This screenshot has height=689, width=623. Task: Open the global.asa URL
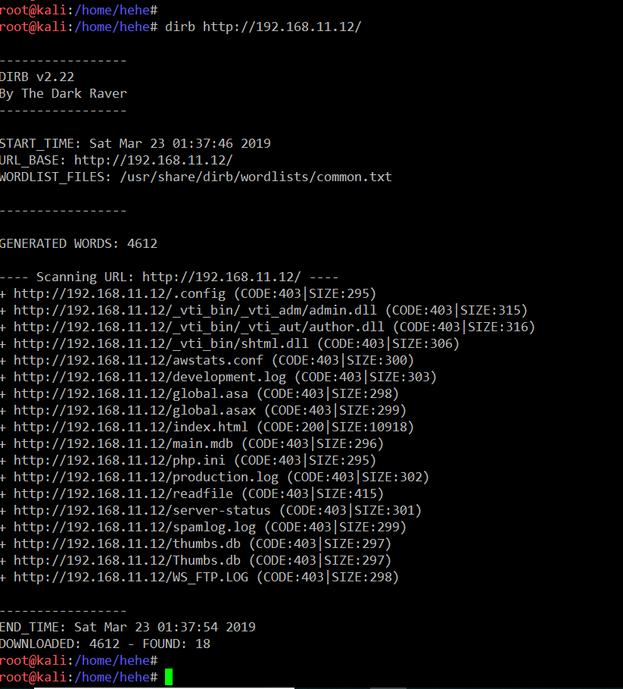point(130,393)
